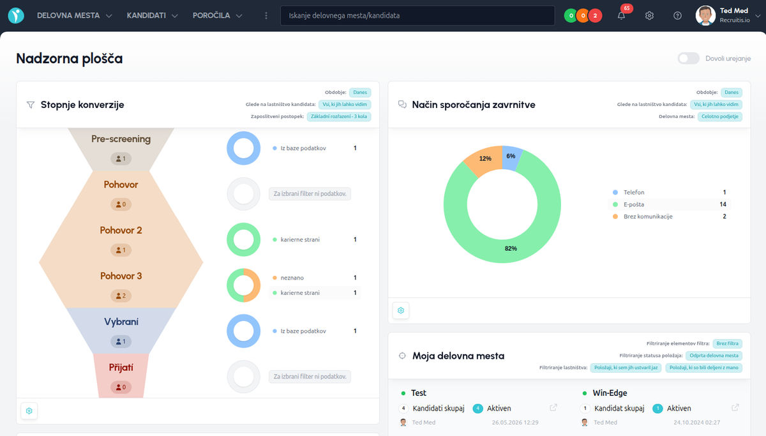Click chat icon beside Način sporočanja zavrnitve
The height and width of the screenshot is (436, 766).
[402, 105]
